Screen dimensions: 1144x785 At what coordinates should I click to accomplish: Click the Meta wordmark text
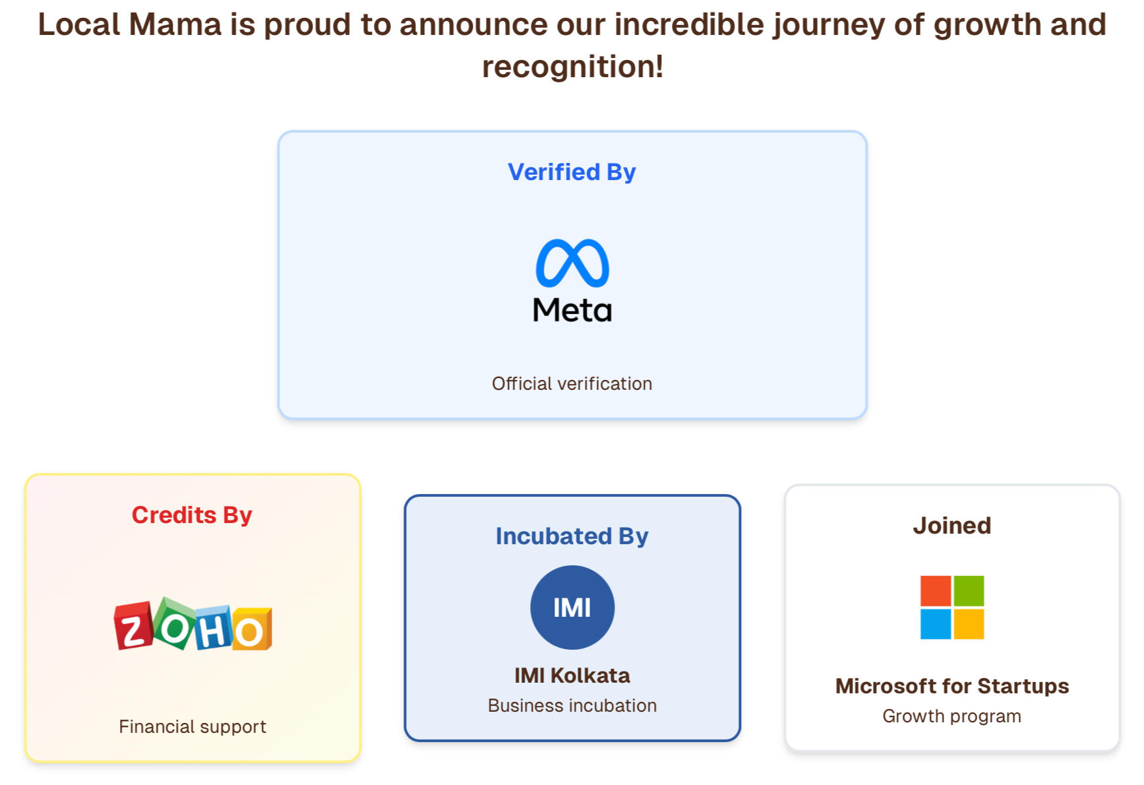click(572, 310)
